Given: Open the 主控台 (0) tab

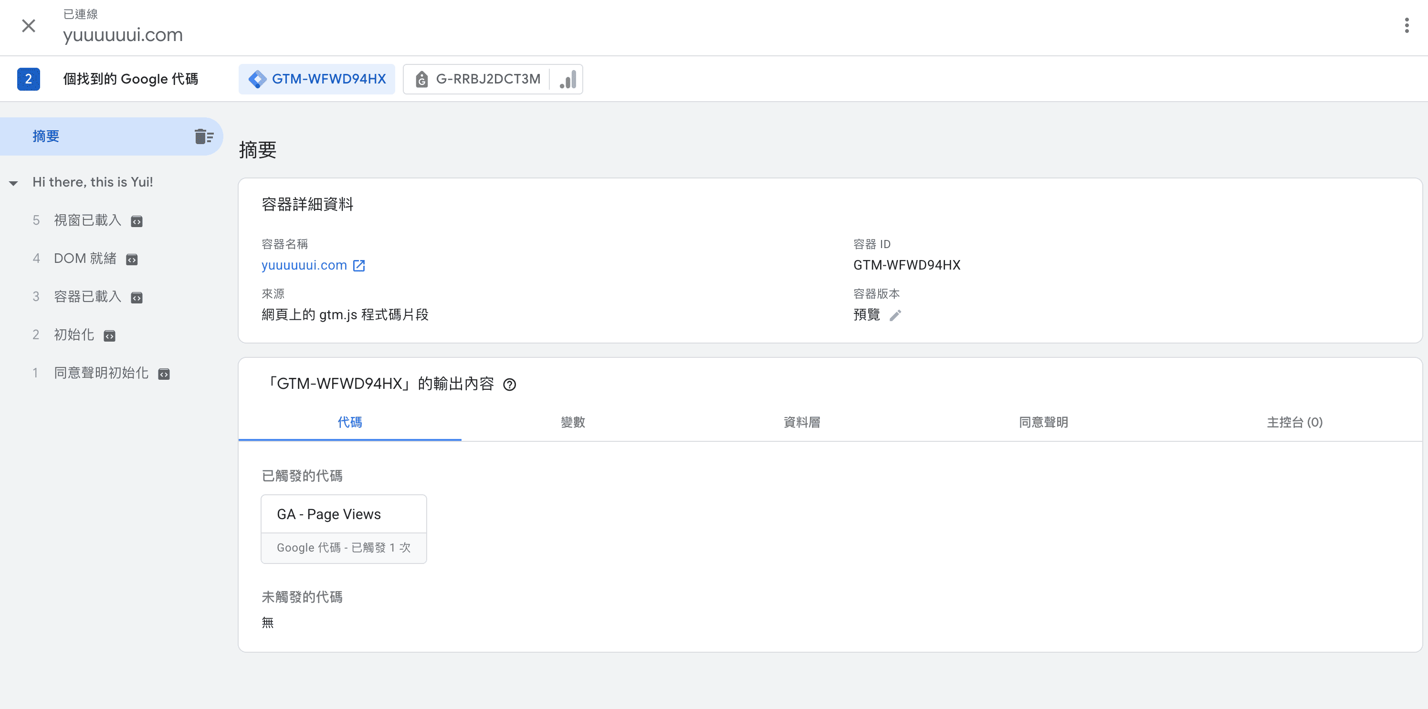Looking at the screenshot, I should coord(1294,422).
